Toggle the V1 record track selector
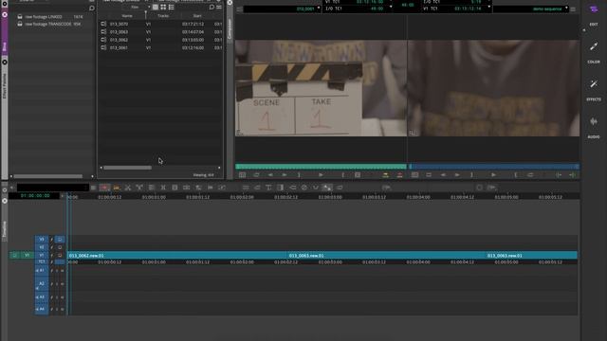The image size is (607, 341). coord(42,255)
